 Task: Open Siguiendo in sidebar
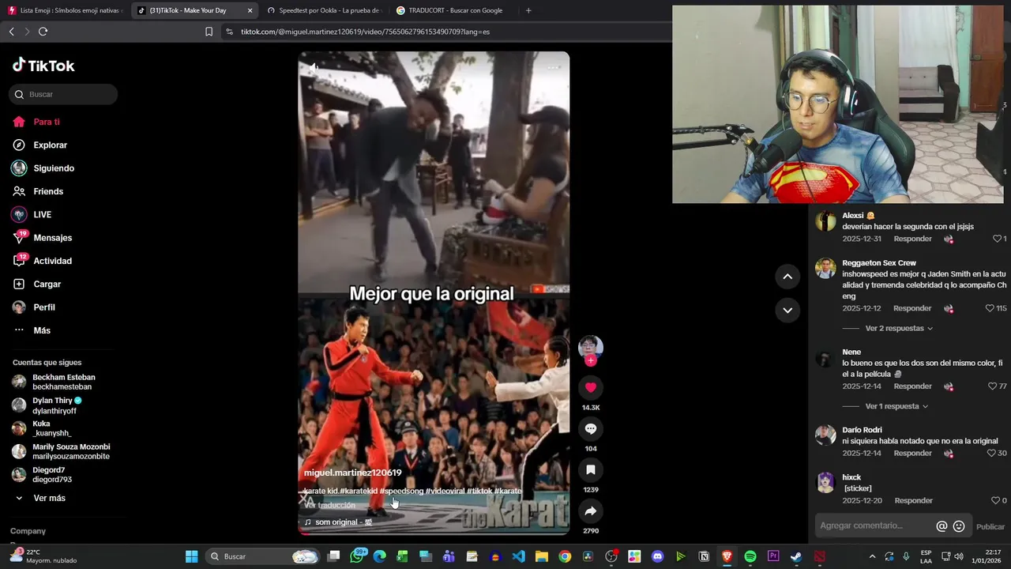pyautogui.click(x=54, y=168)
